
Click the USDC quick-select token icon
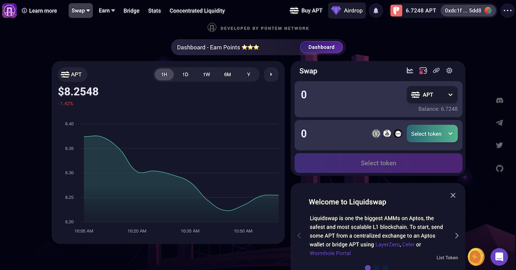(376, 134)
